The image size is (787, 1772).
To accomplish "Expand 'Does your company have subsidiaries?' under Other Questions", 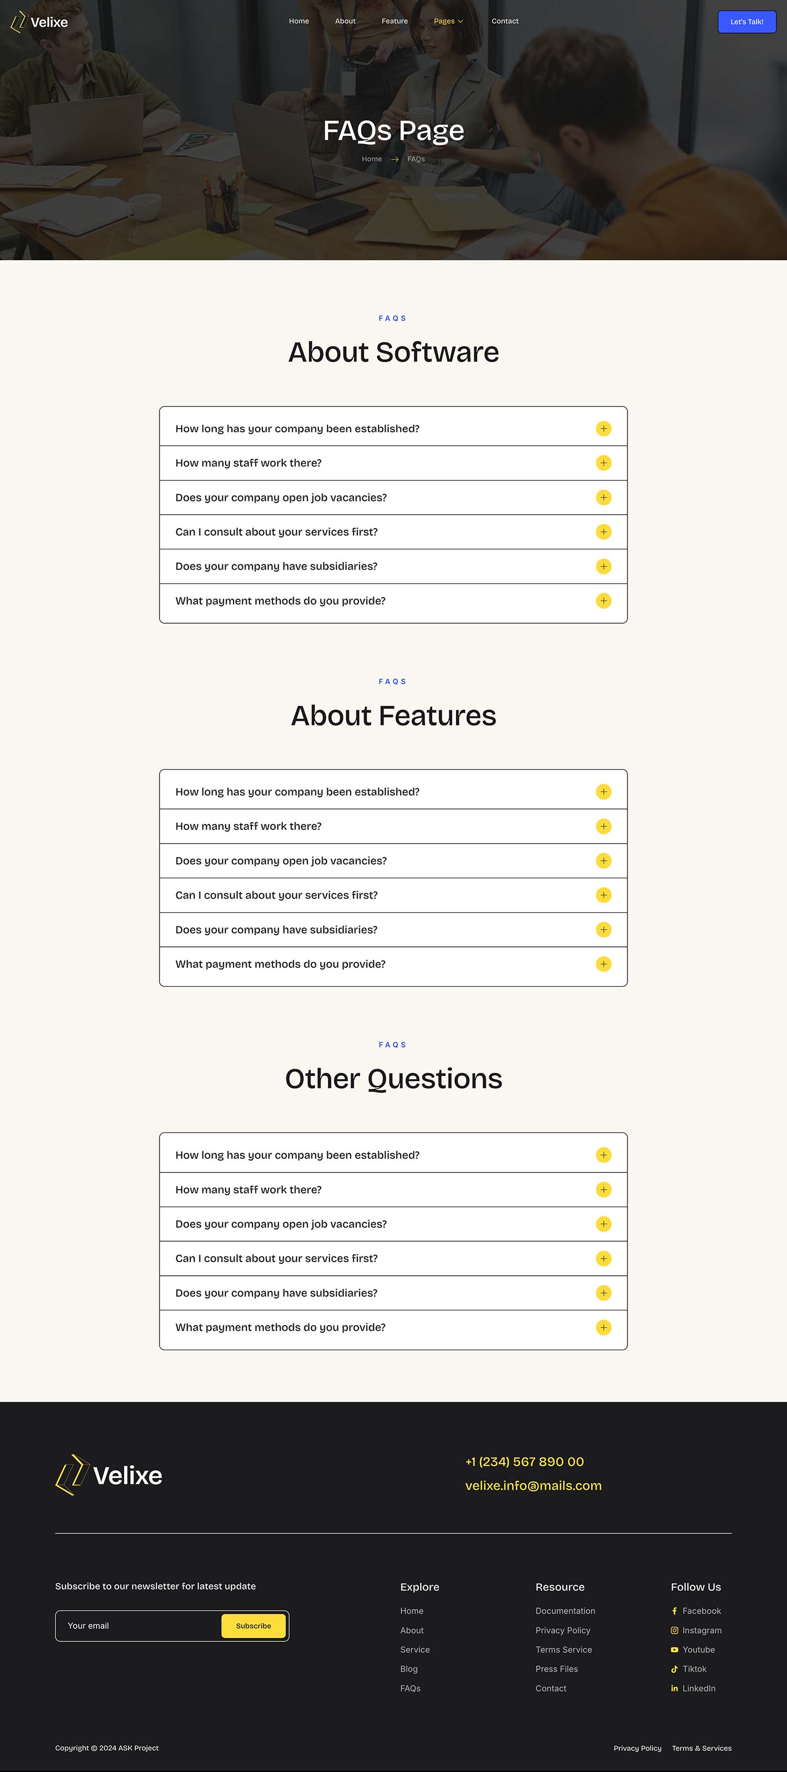I will click(x=603, y=1293).
